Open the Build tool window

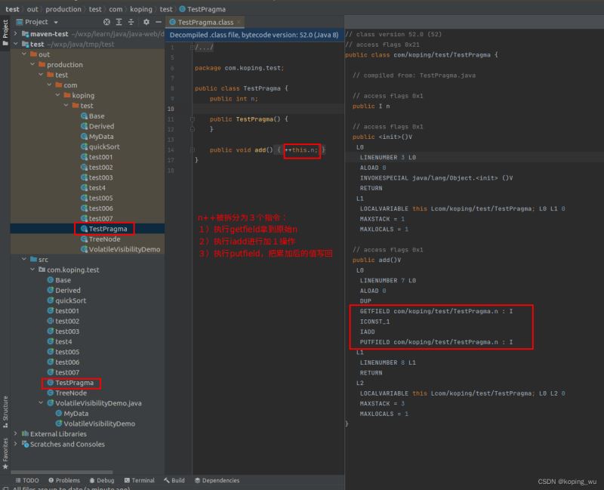coord(174,480)
